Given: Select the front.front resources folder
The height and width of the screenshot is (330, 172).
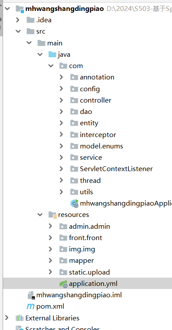Looking at the screenshot, I should 86,238.
